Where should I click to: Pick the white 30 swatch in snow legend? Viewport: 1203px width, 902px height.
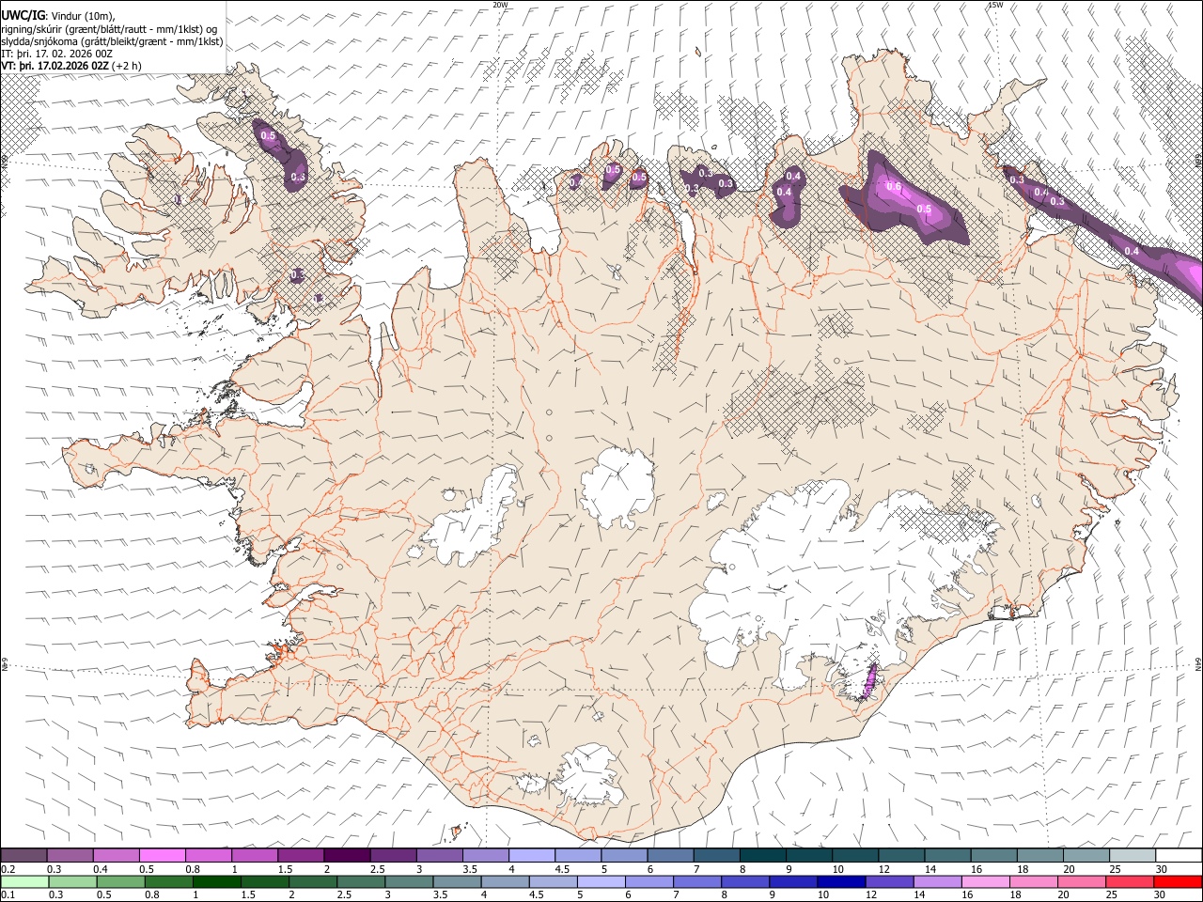(x=1179, y=855)
